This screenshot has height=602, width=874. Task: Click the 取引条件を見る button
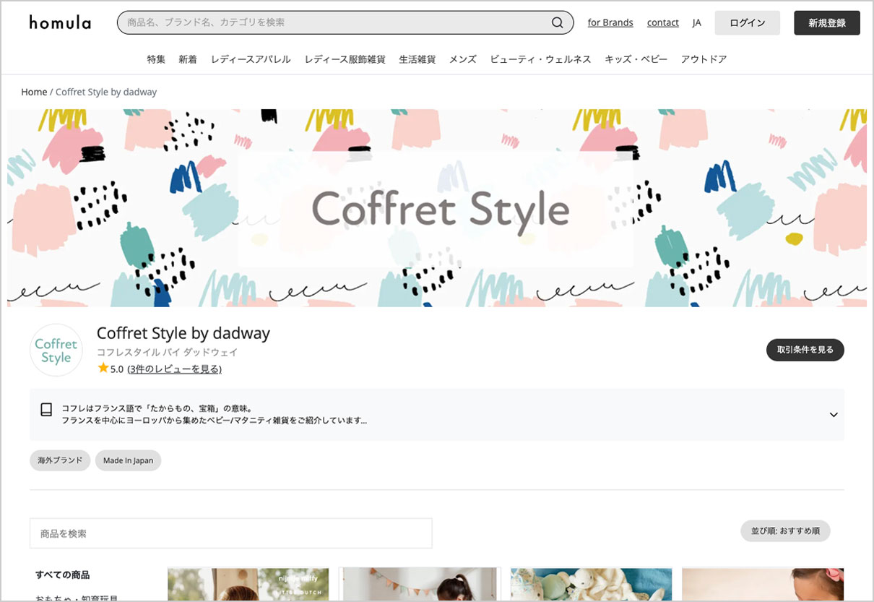[x=805, y=350]
